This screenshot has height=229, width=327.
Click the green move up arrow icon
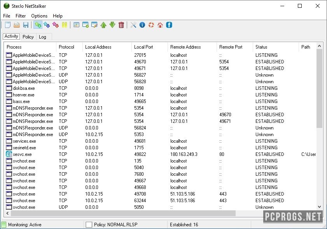(x=103, y=25)
